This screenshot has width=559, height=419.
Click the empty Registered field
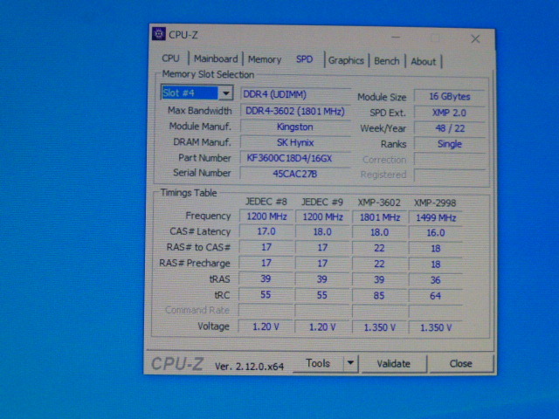point(450,175)
